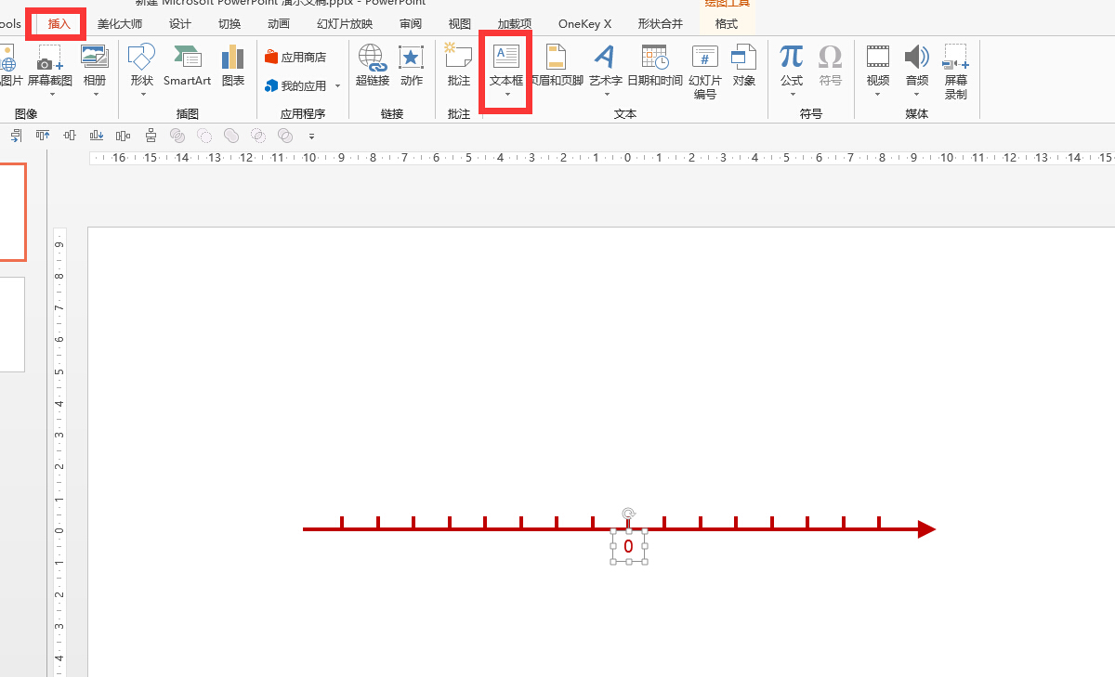
Task: Click the 公式 equation pi icon
Action: pos(792,58)
